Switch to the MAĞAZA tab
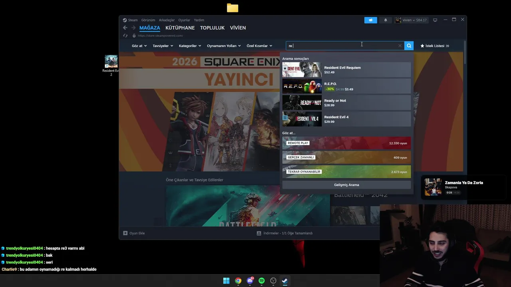This screenshot has width=511, height=287. (x=150, y=28)
